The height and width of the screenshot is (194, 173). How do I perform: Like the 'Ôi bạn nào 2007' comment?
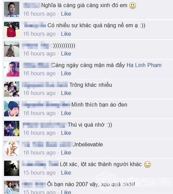point(66,192)
